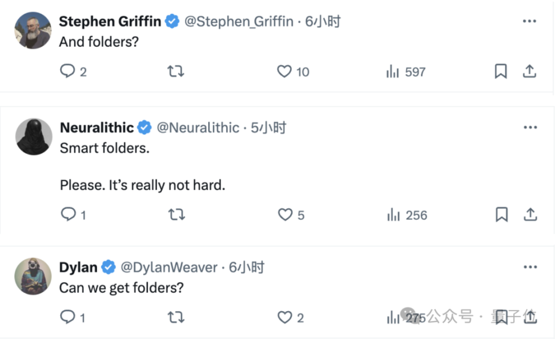Like Stephen Griffin's tweet

click(284, 71)
